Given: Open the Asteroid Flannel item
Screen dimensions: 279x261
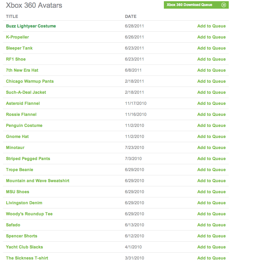Looking at the screenshot, I should [x=23, y=103].
